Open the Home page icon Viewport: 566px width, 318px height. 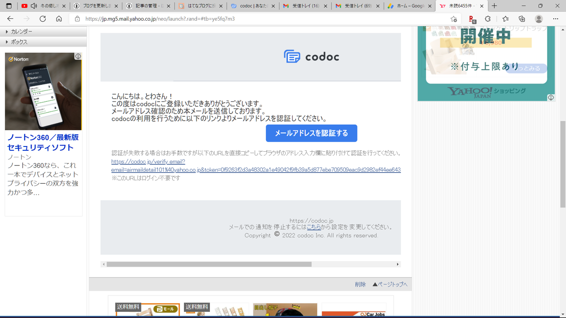(60, 19)
